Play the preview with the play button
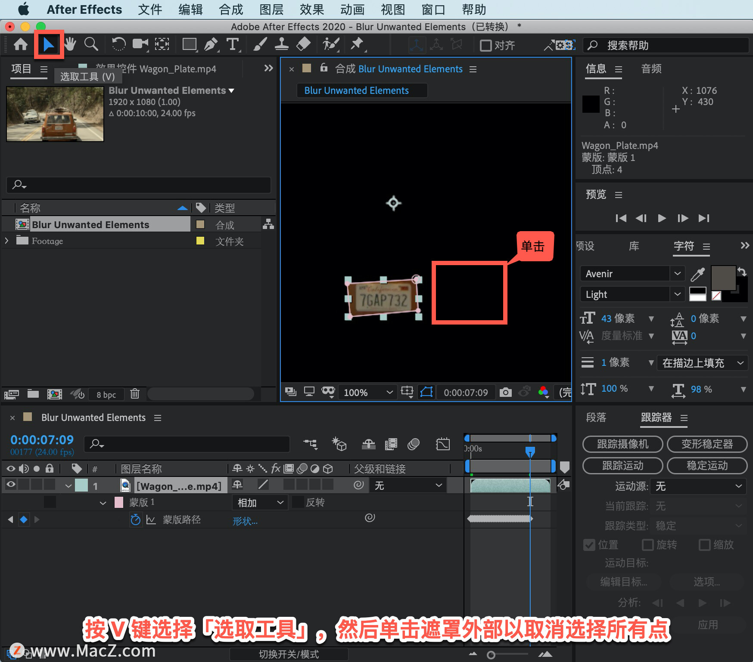Image resolution: width=753 pixels, height=662 pixels. point(662,218)
